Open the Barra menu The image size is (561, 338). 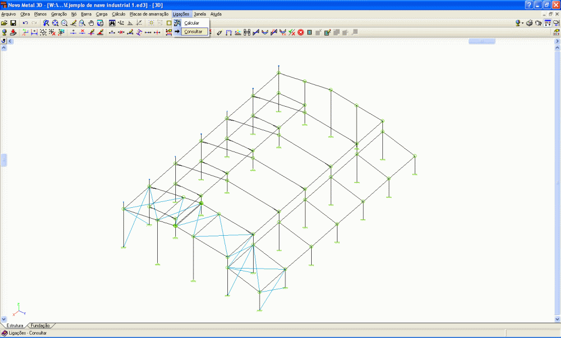pyautogui.click(x=86, y=14)
